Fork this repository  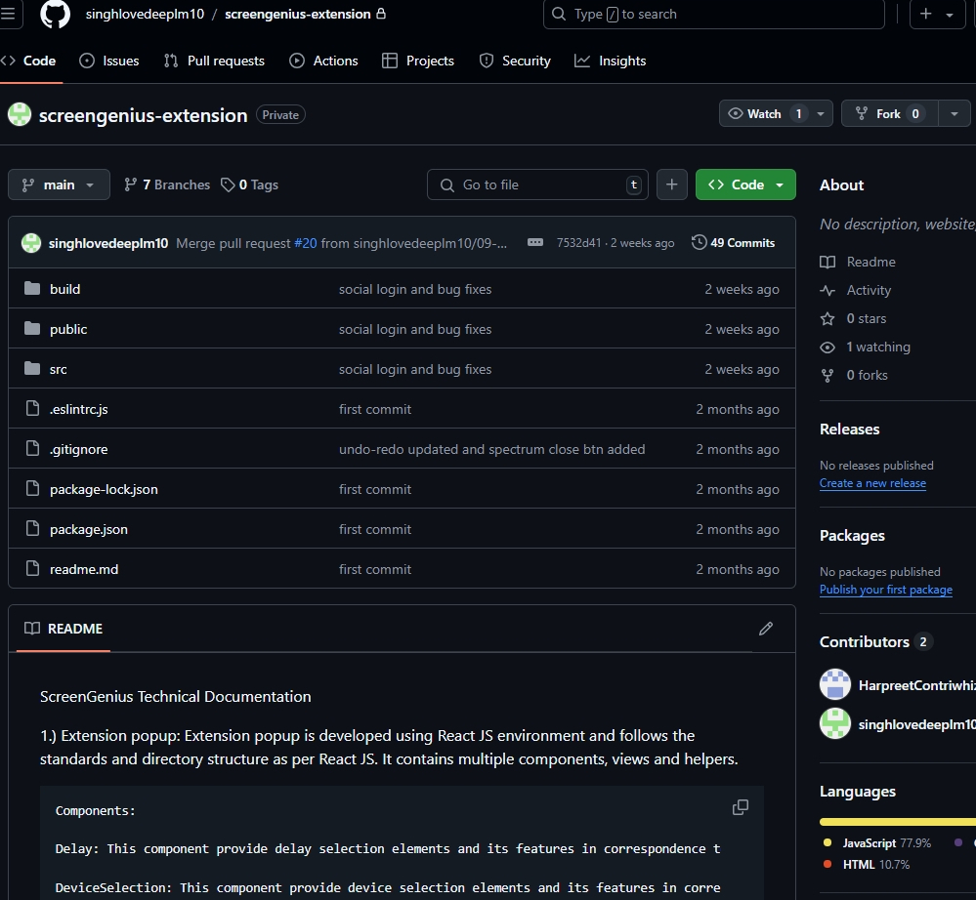point(889,114)
